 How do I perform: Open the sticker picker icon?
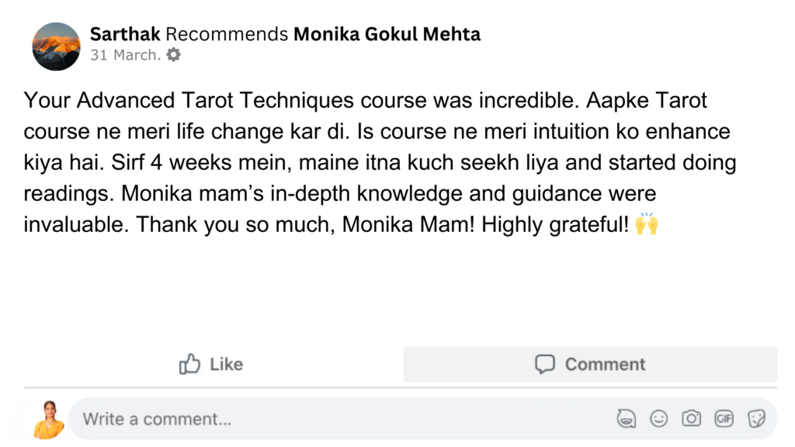(x=756, y=419)
